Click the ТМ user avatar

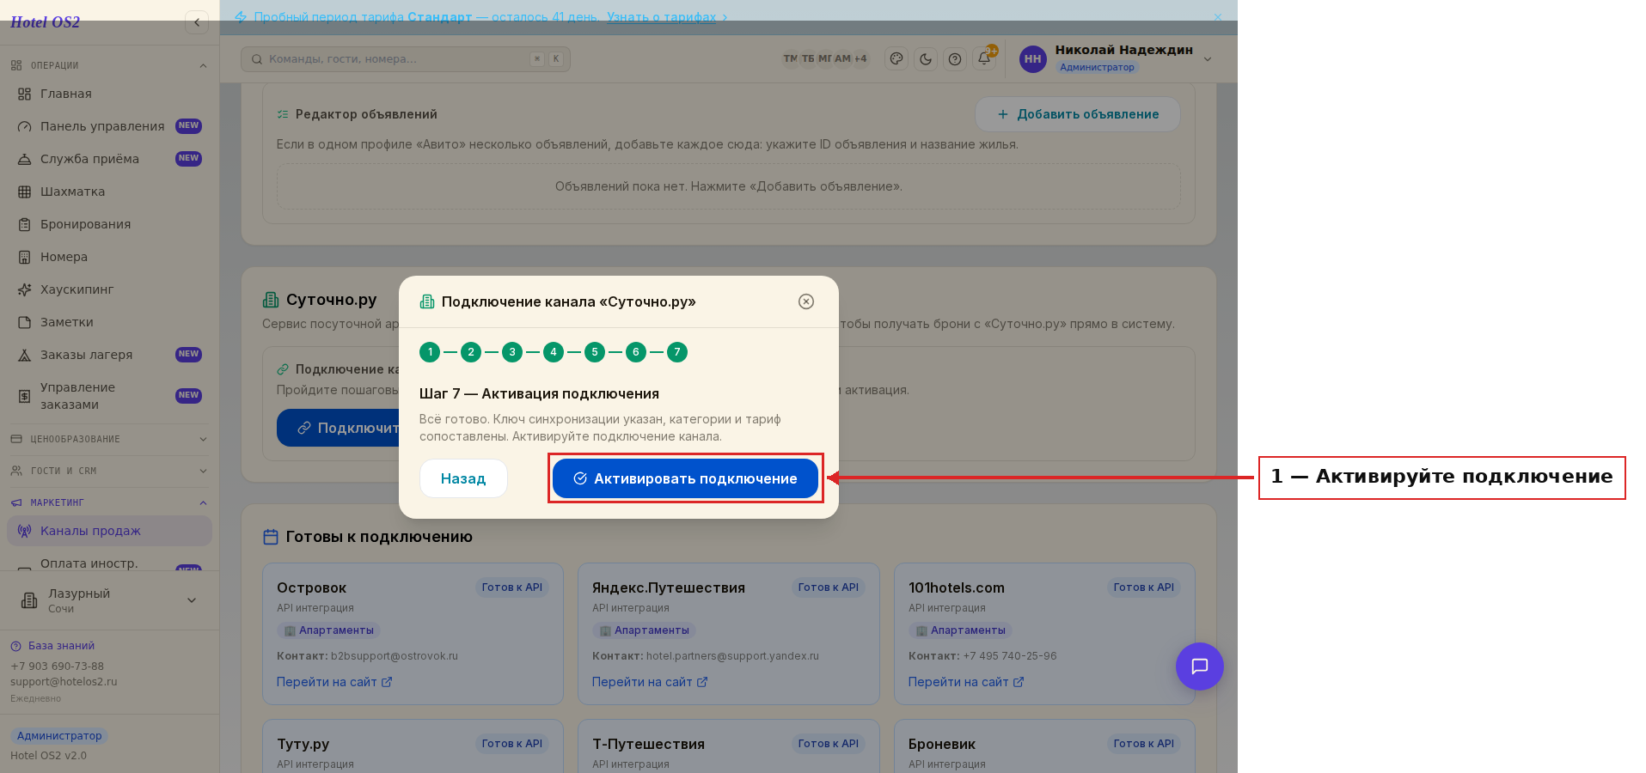pyautogui.click(x=790, y=58)
